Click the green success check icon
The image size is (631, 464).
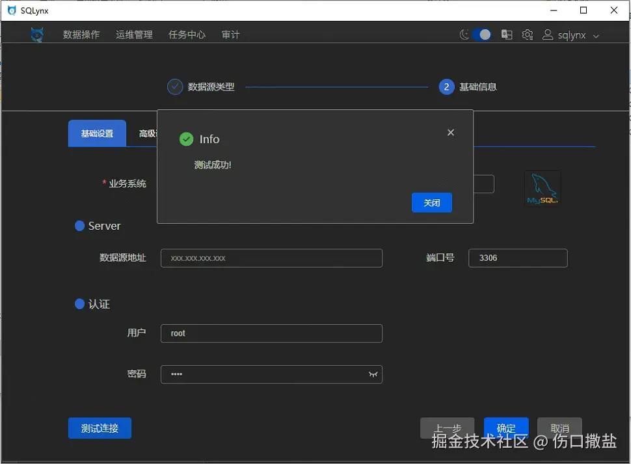point(186,139)
